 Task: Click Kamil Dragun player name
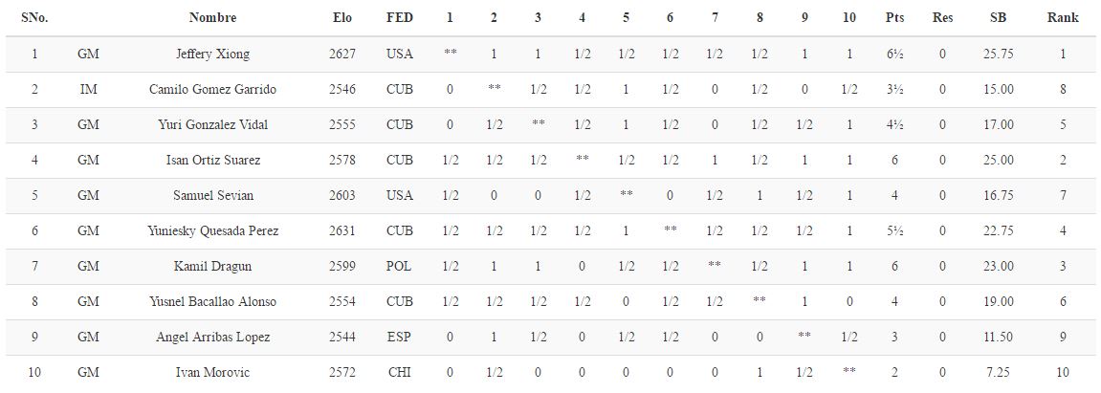point(212,266)
